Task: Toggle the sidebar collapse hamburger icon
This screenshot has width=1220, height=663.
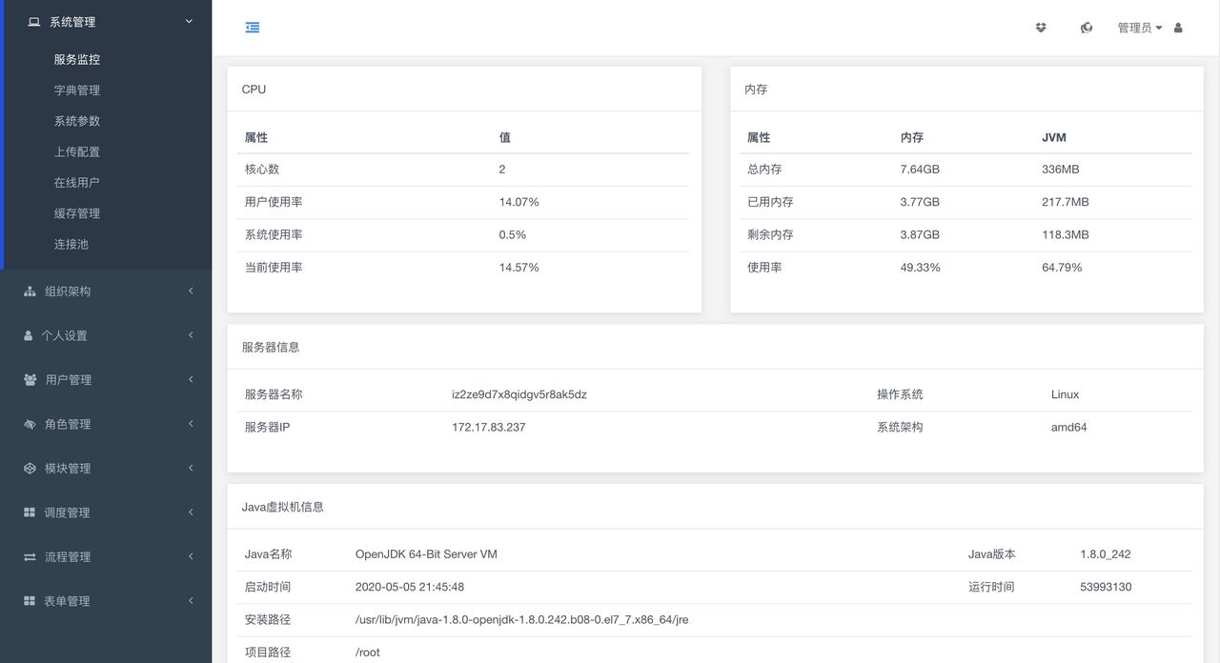Action: coord(253,28)
